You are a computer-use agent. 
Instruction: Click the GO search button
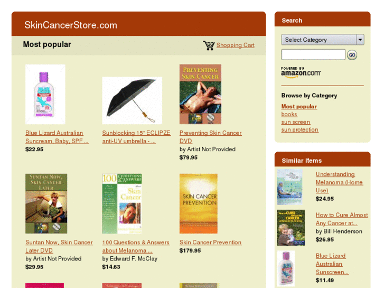tap(352, 55)
